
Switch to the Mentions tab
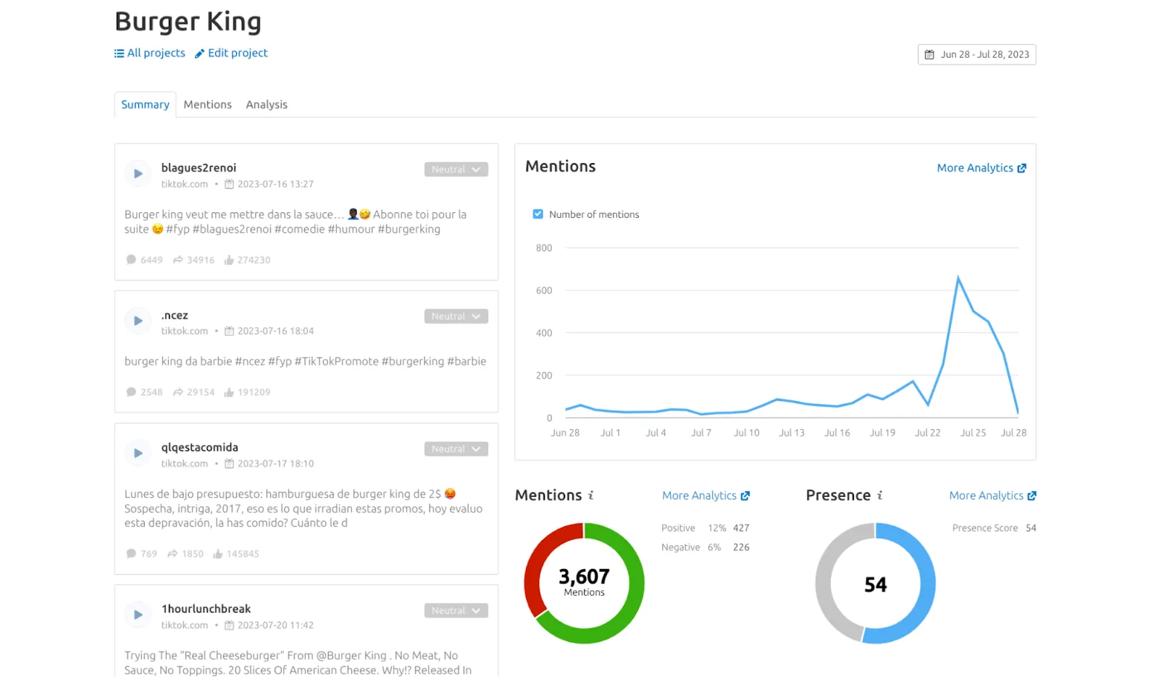click(x=207, y=104)
